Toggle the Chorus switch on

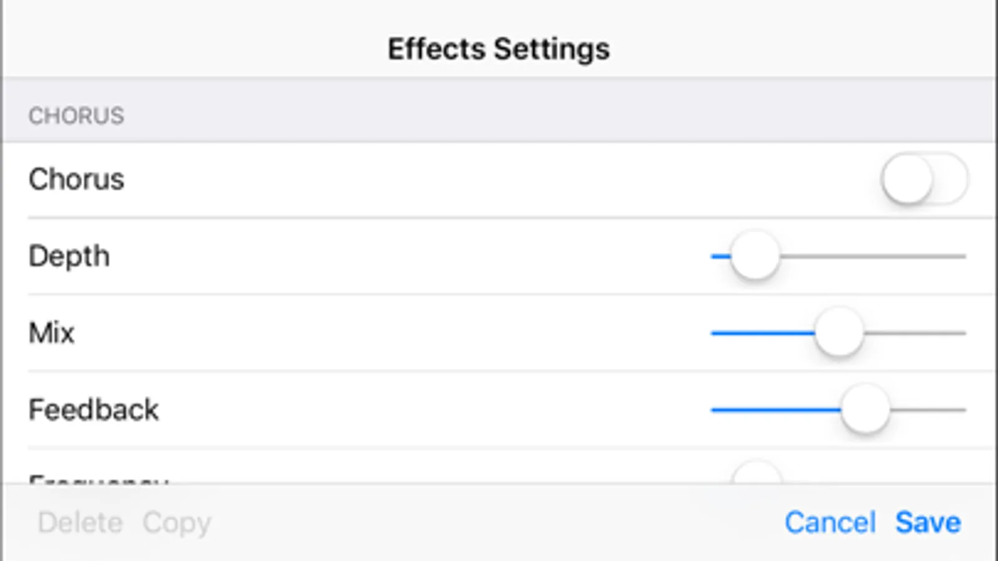(x=924, y=180)
